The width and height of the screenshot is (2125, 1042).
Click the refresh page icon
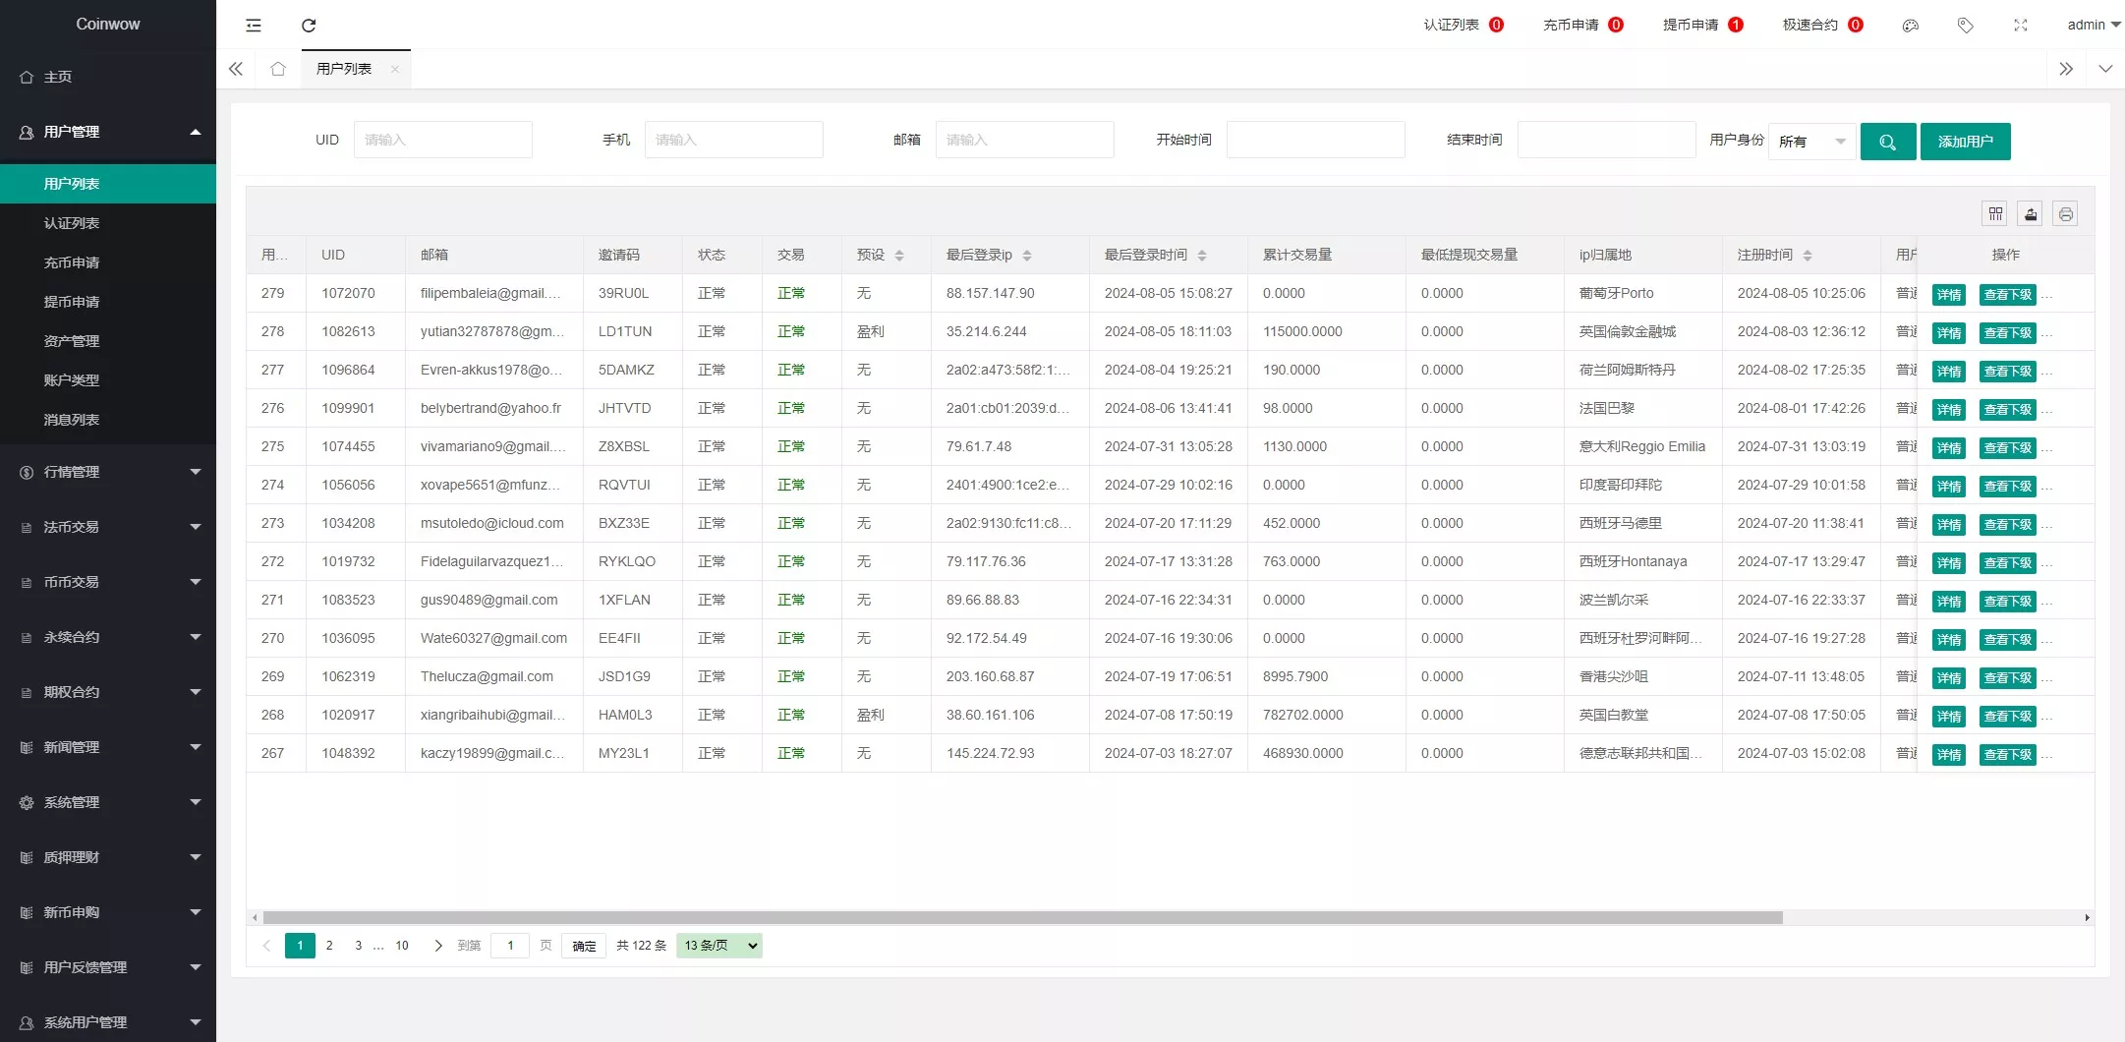coord(309,26)
